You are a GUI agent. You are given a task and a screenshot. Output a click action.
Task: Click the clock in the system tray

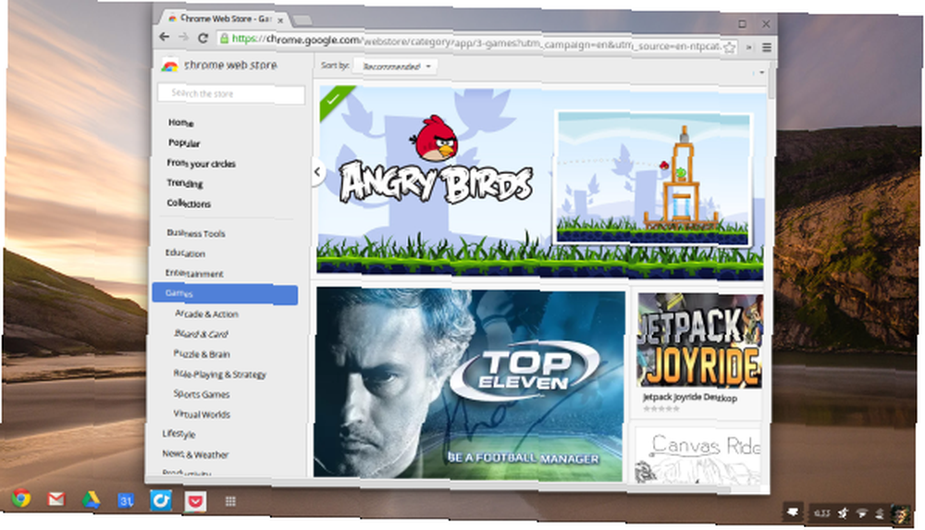821,513
